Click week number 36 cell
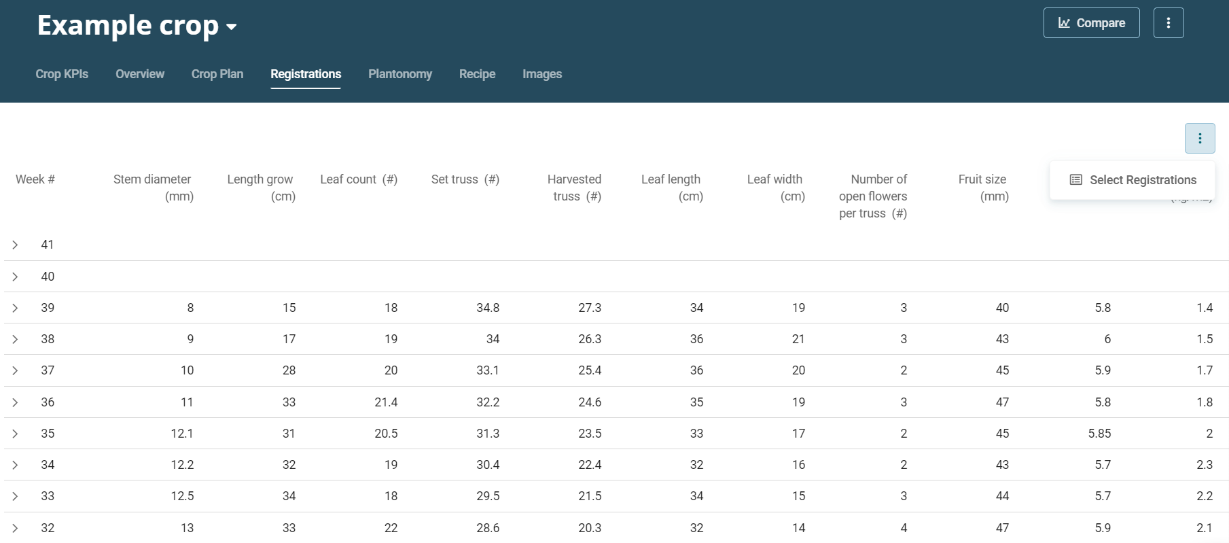 pyautogui.click(x=48, y=402)
